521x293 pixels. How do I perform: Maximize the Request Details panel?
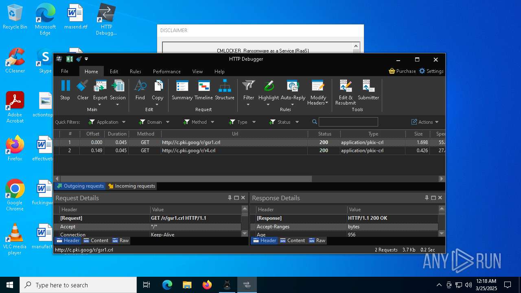coord(236,198)
